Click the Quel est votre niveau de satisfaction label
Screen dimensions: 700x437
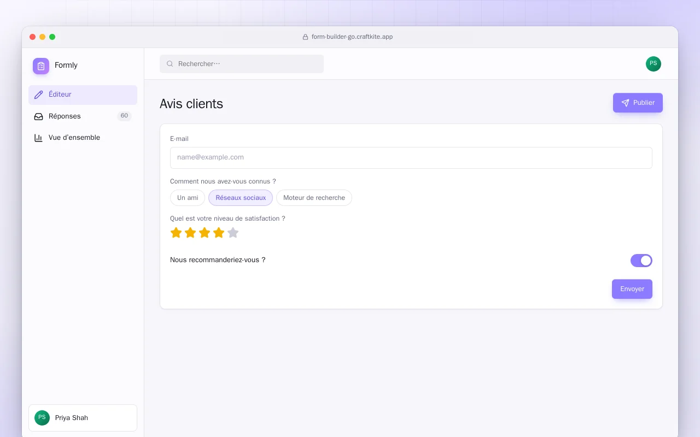pyautogui.click(x=227, y=218)
